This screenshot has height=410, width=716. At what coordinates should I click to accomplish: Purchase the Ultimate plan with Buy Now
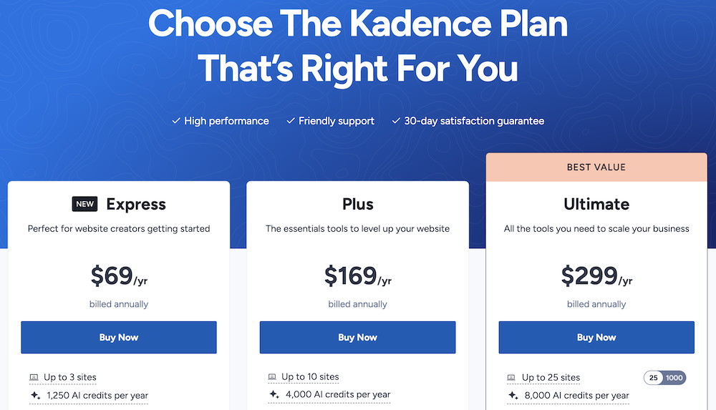[x=596, y=337]
